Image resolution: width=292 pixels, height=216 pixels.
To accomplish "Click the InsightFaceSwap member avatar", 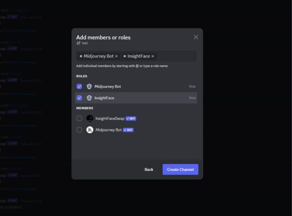I will pos(90,119).
